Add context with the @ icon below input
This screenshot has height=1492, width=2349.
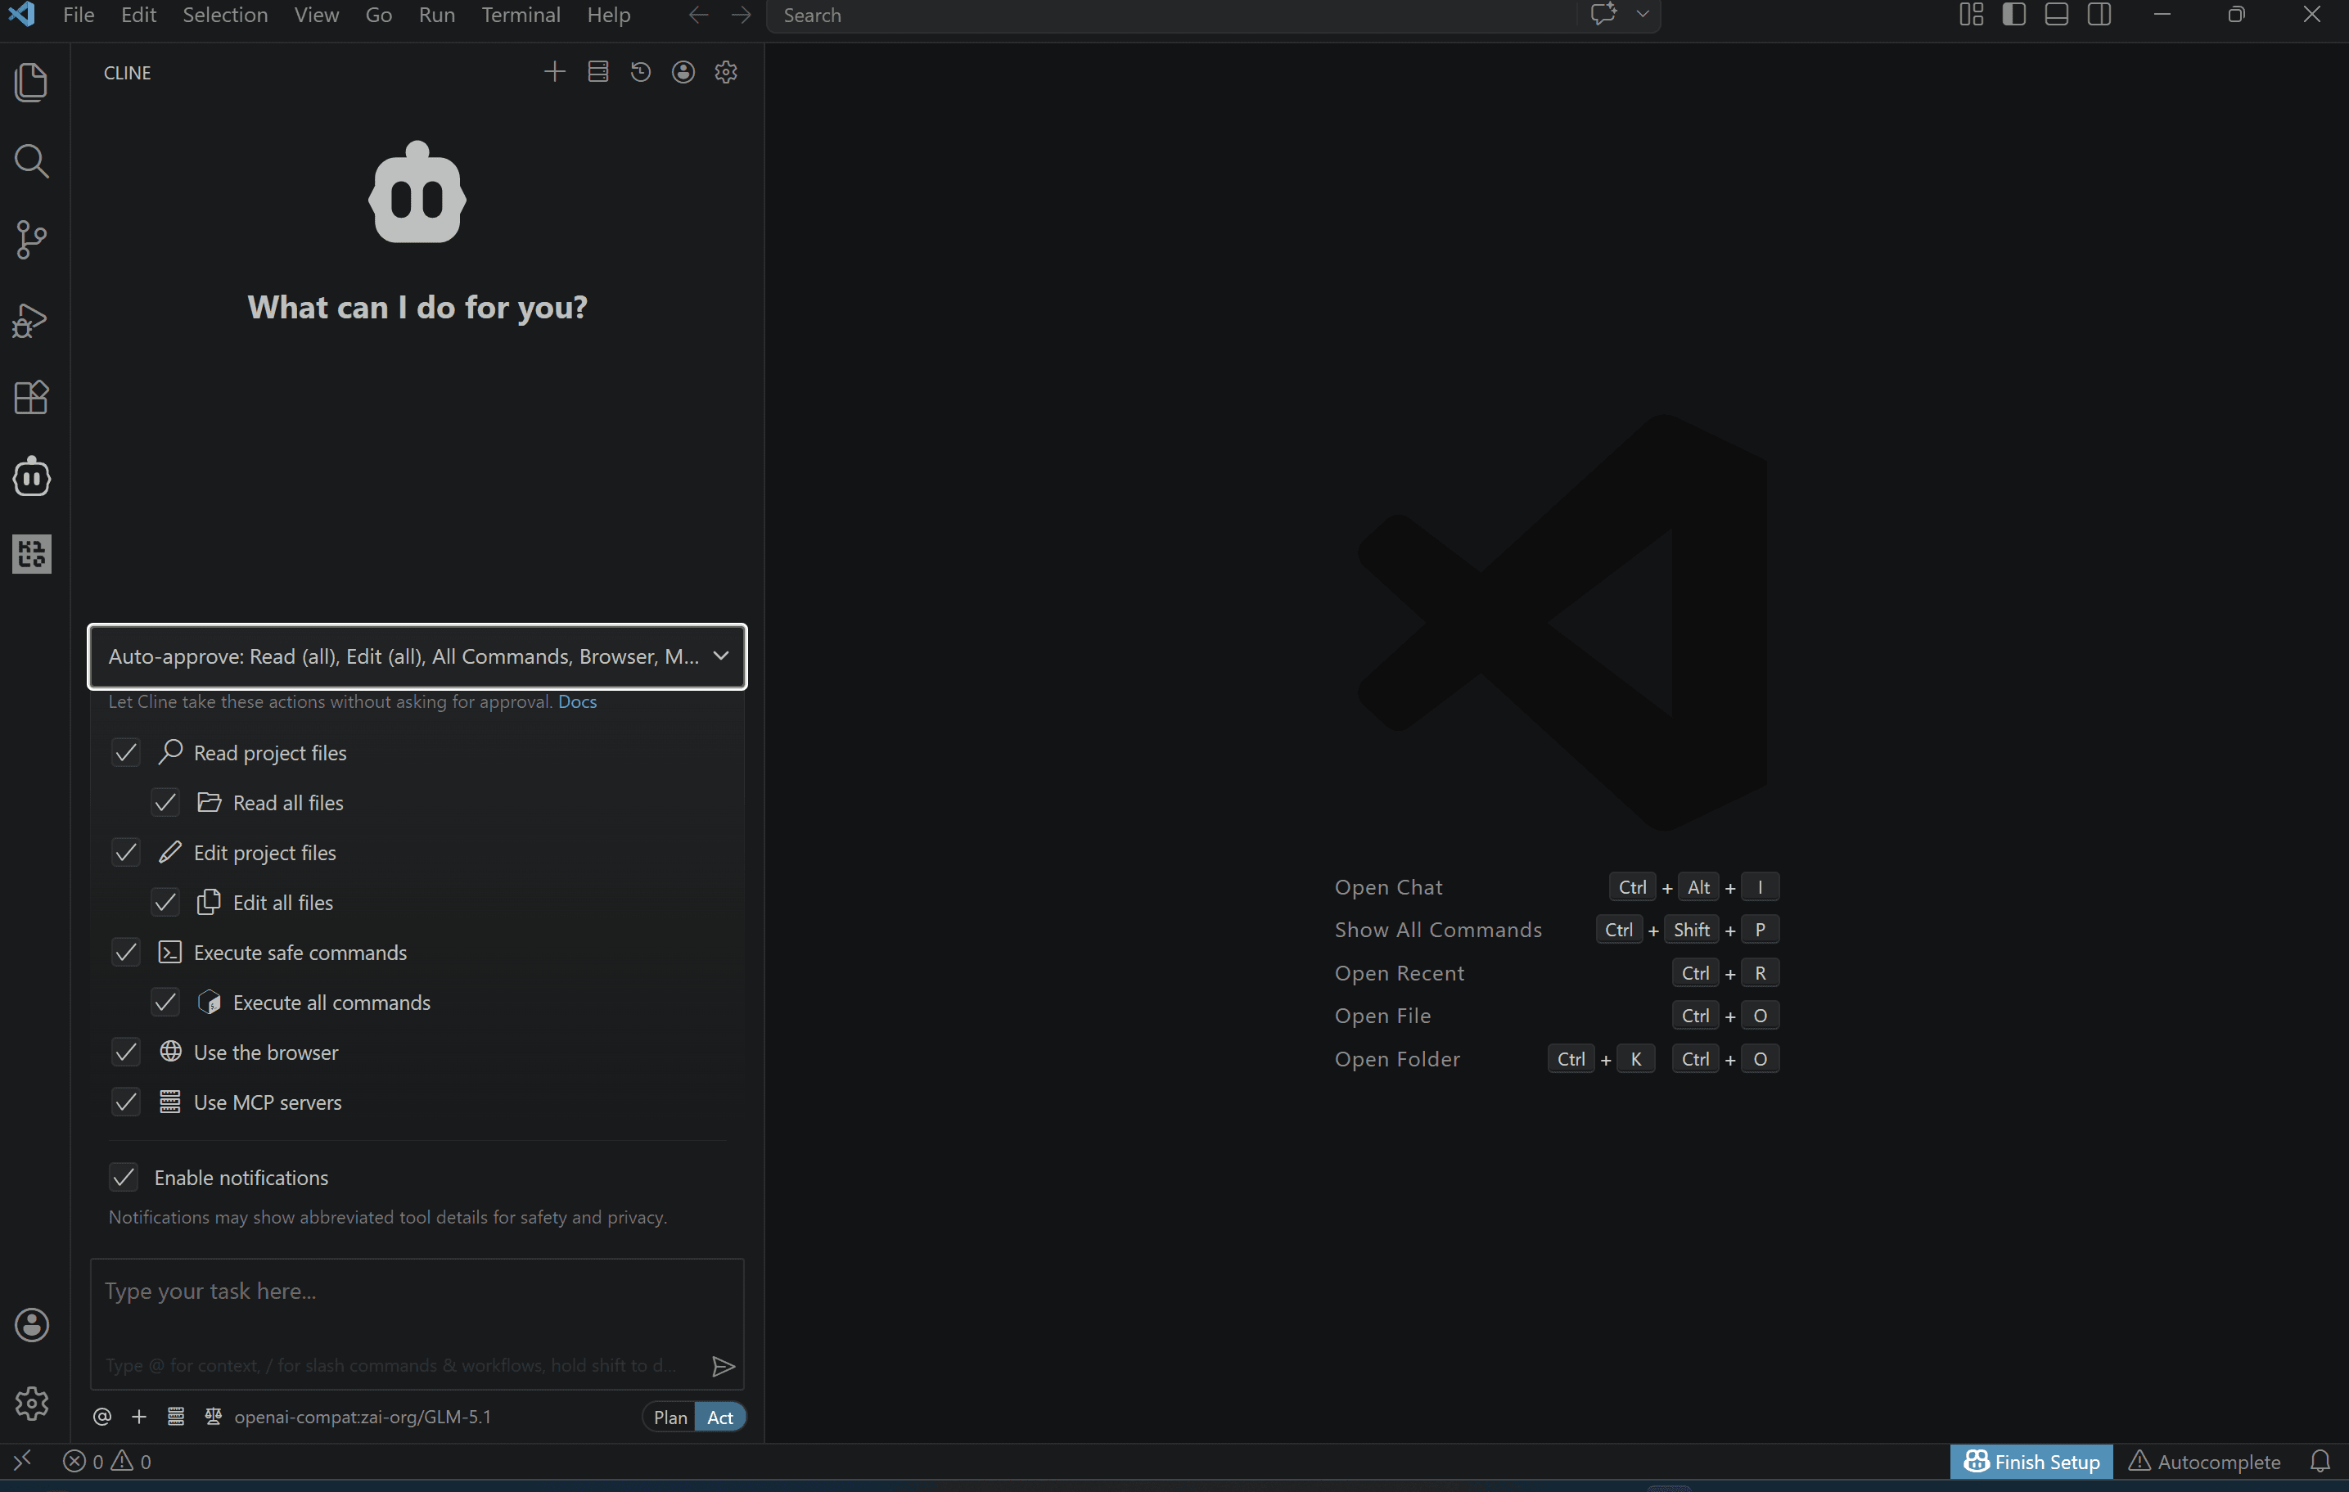click(102, 1417)
